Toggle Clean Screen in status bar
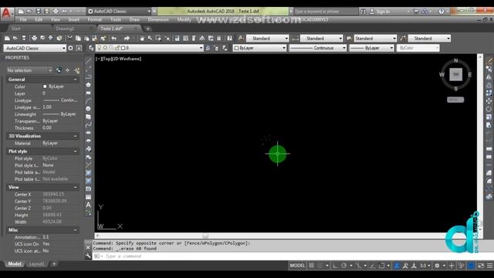This screenshot has height=278, width=494. (481, 266)
